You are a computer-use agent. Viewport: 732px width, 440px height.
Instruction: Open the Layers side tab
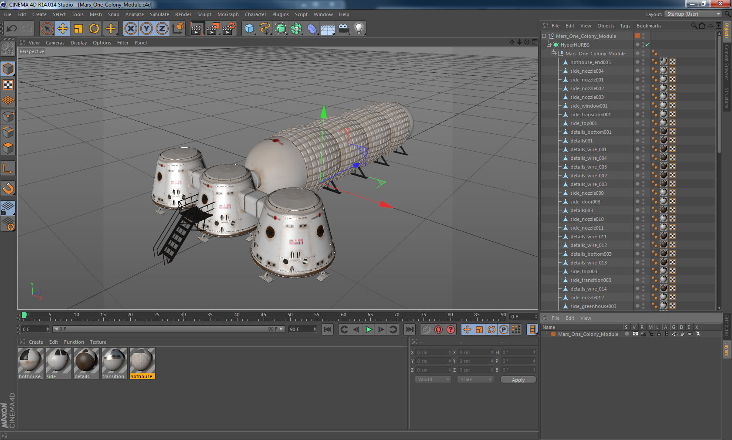click(727, 349)
